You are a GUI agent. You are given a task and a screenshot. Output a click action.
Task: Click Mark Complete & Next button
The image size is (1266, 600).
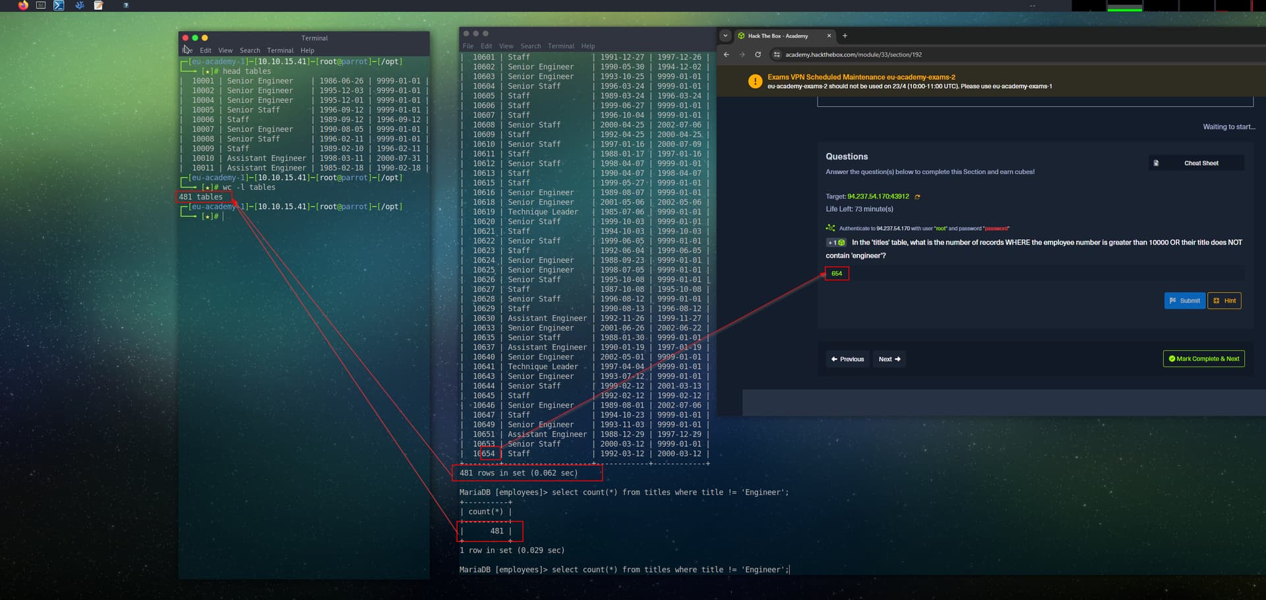click(x=1203, y=359)
